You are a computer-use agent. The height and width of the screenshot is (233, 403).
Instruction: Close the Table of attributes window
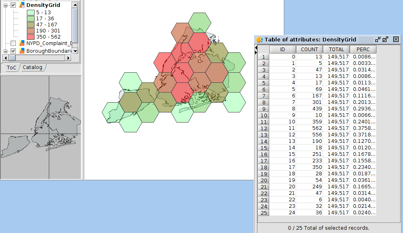(396, 39)
